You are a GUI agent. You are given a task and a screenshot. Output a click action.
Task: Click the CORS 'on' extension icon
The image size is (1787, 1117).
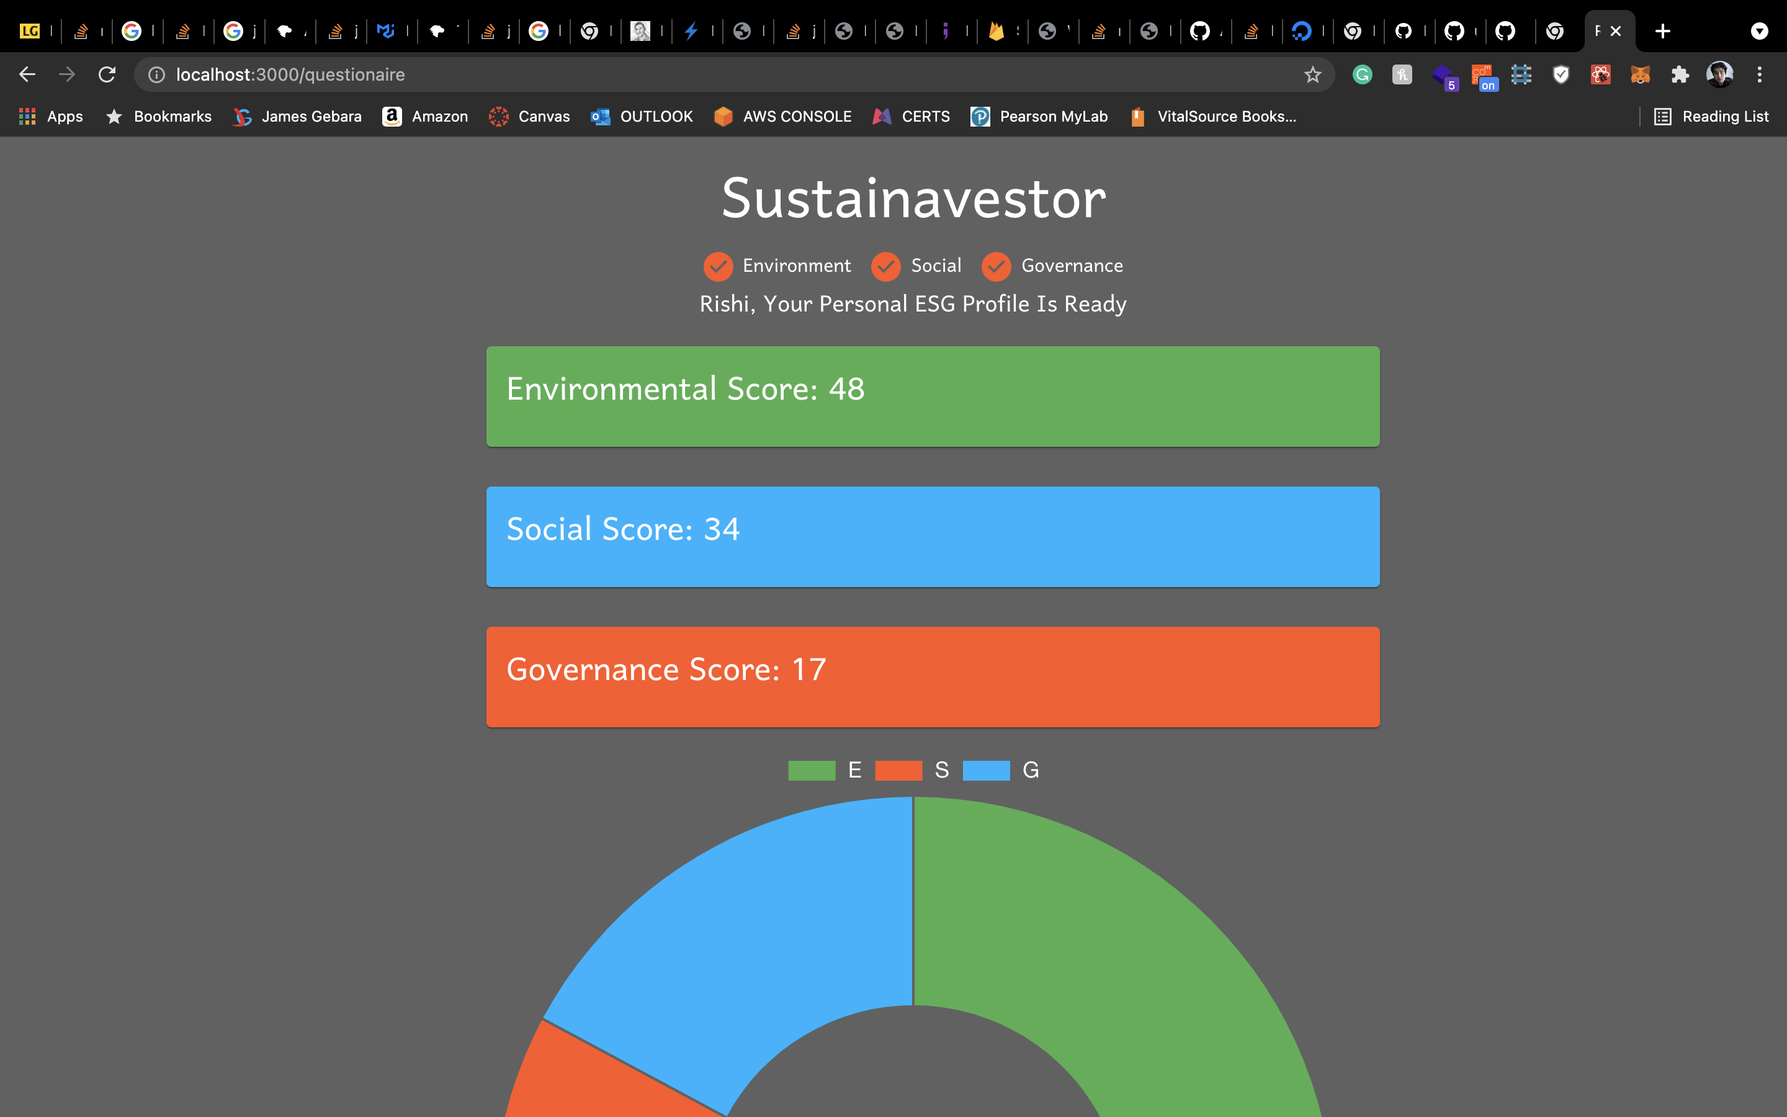(1483, 77)
